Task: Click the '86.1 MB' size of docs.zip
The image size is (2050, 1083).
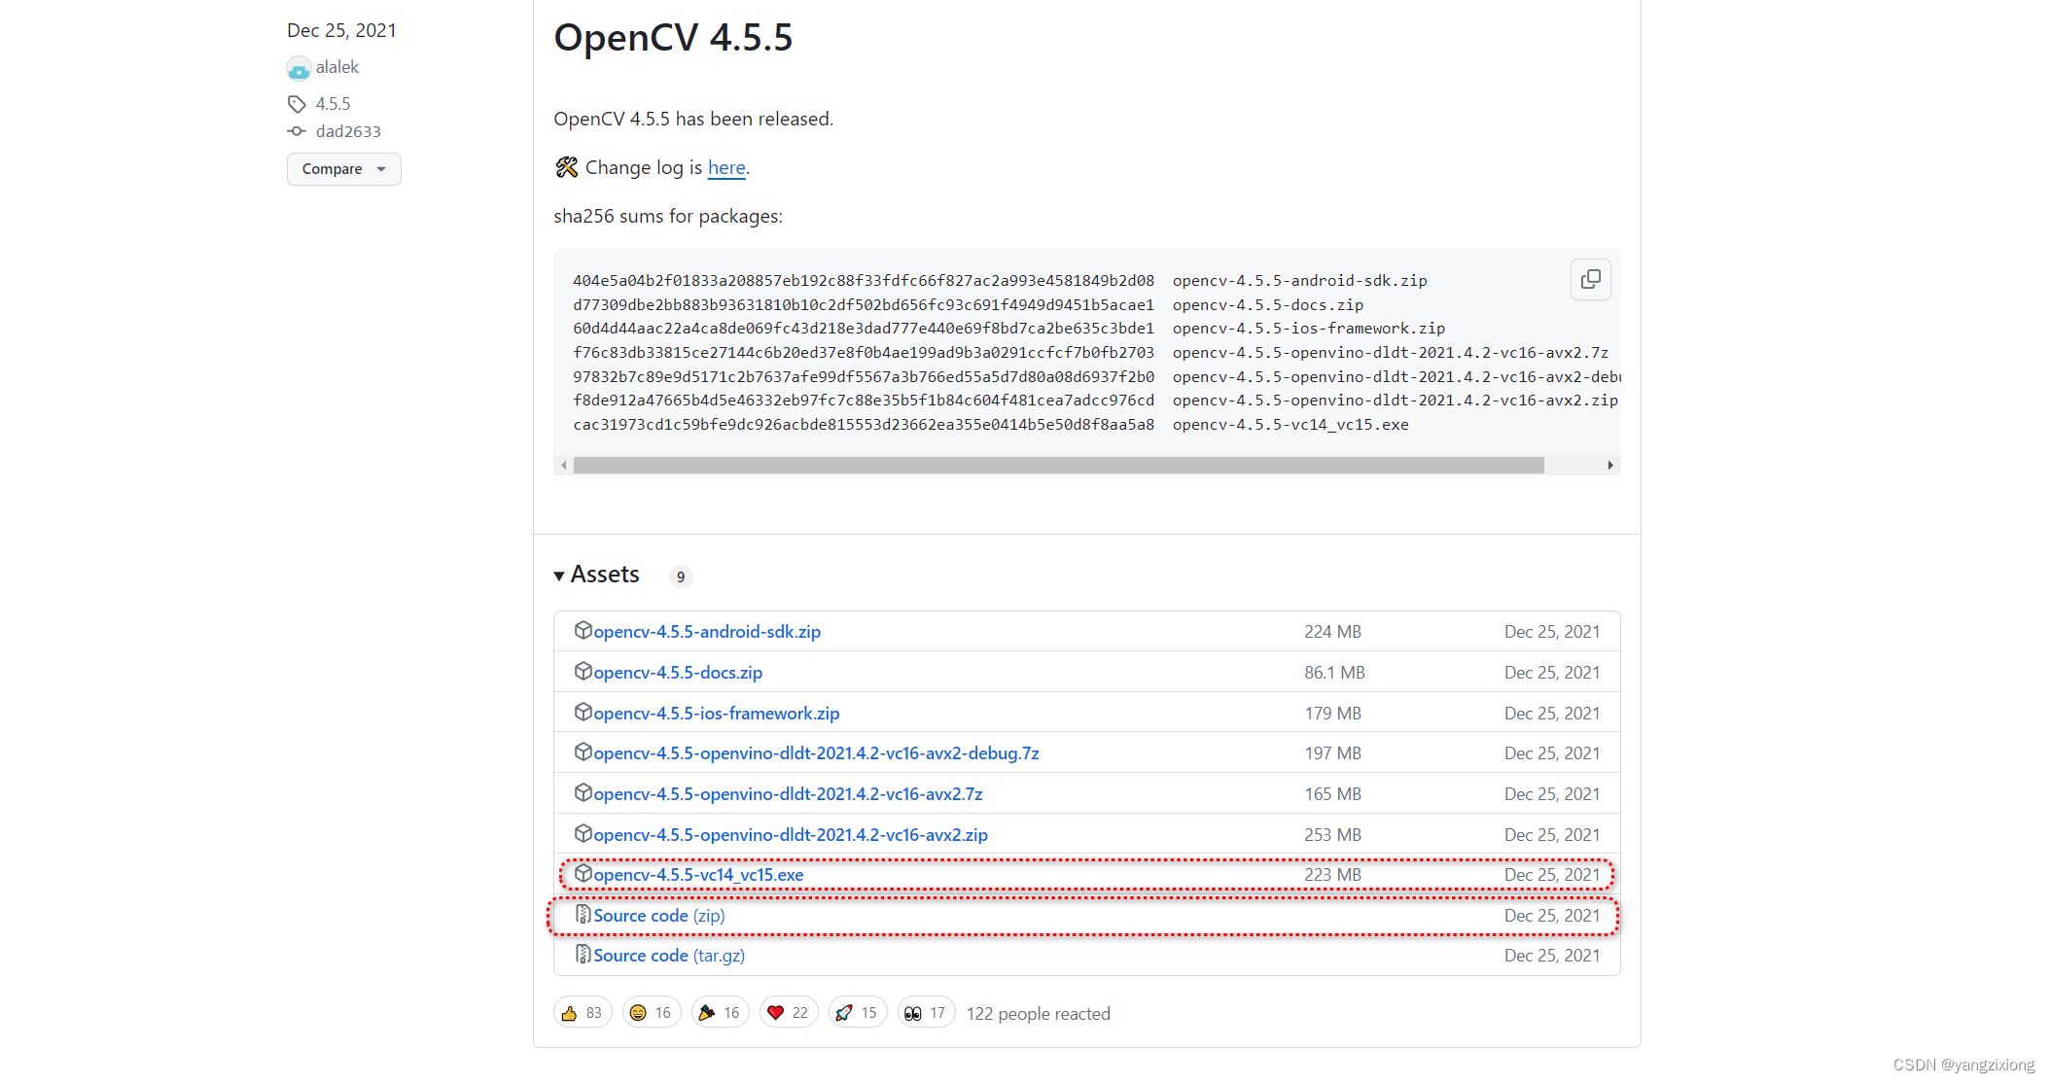Action: coord(1334,673)
